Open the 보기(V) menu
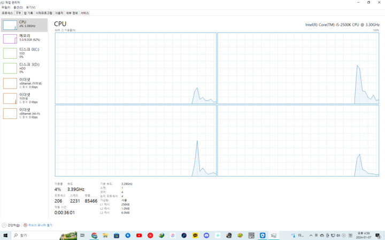The image size is (385, 240). coord(30,7)
